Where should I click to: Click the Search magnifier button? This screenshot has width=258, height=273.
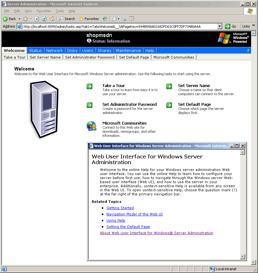tap(67, 19)
